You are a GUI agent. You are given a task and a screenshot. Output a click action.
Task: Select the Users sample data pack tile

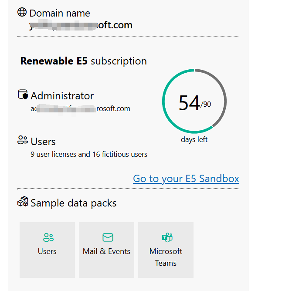click(x=47, y=250)
